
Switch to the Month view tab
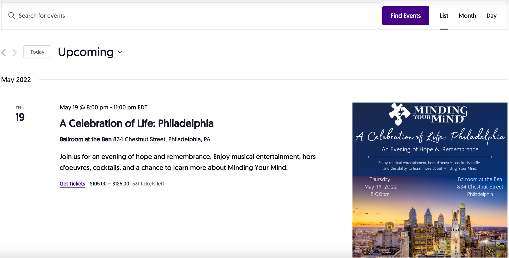[x=467, y=16]
